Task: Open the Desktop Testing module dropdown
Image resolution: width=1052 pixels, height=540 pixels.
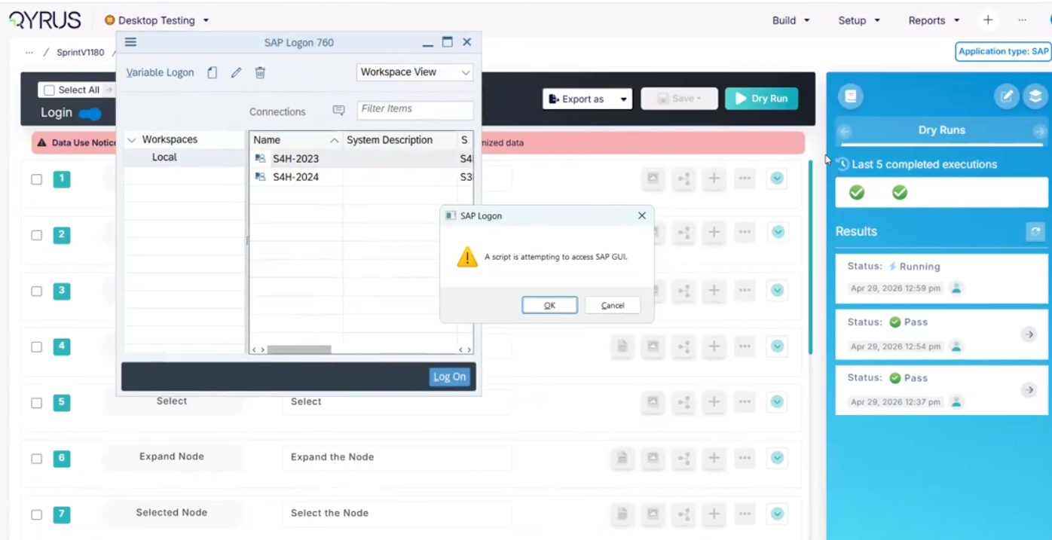Action: [x=157, y=20]
